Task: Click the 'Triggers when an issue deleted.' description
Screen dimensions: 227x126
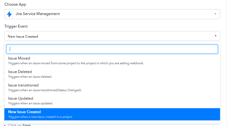Action: coord(30,77)
